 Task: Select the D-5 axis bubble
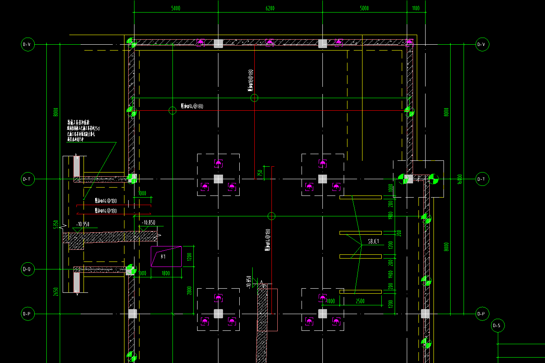coord(497,325)
